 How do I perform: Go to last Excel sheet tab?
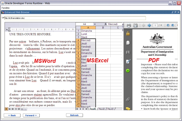pos(86,109)
